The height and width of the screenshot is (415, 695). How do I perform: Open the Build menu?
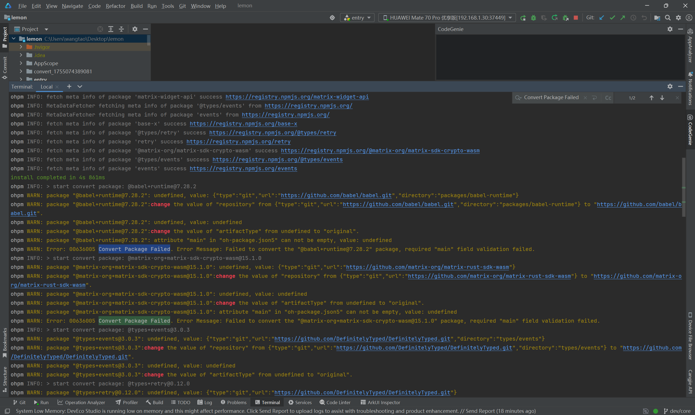click(x=137, y=6)
